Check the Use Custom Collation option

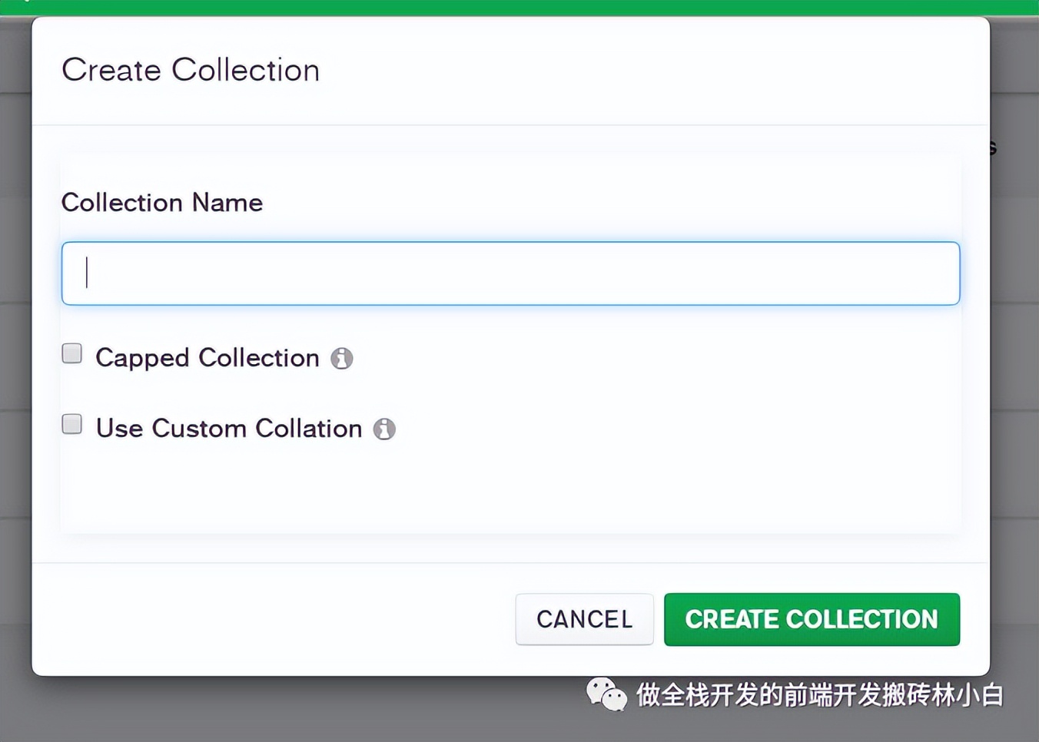pos(71,423)
